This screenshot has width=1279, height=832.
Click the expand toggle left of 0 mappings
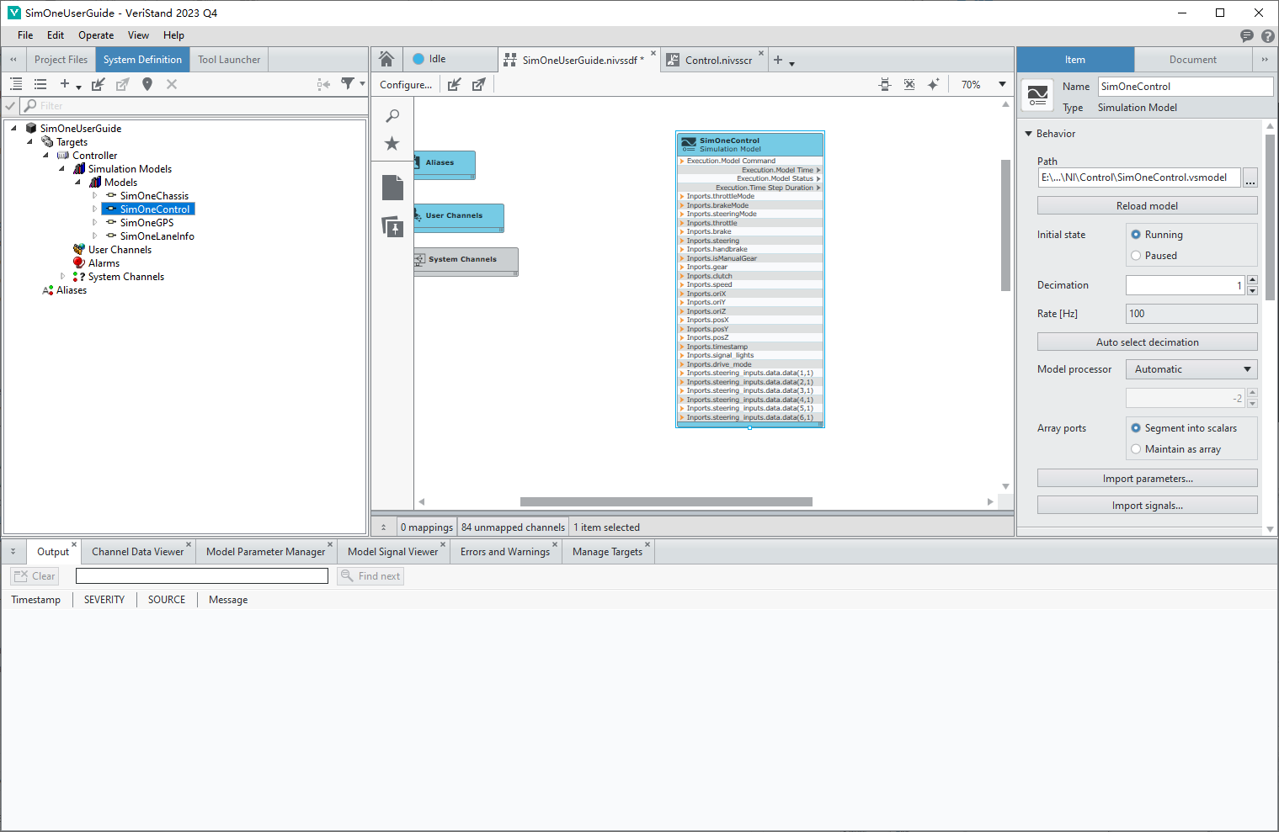point(384,527)
